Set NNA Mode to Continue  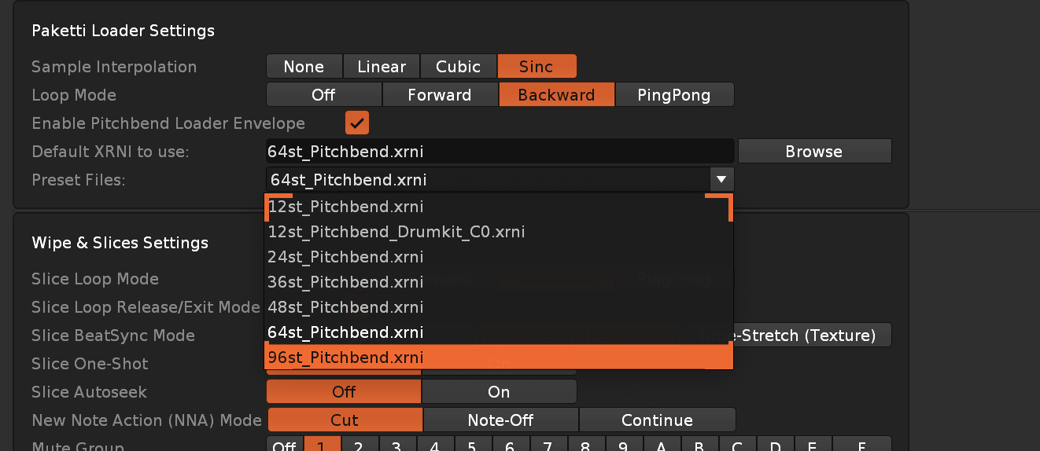[x=657, y=420]
